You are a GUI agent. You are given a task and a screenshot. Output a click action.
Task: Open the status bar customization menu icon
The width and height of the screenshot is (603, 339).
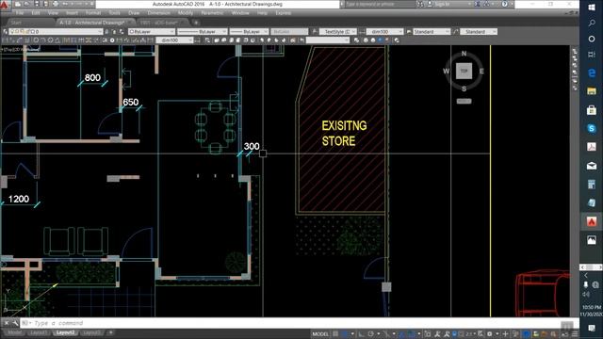tap(575, 334)
